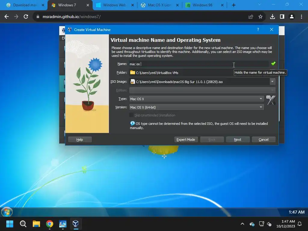
Task: Tick the Skip Unattended Installation checkbox
Action: point(131,115)
